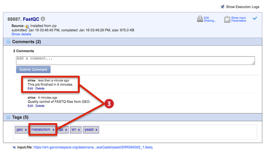Remove the srr tag with its x
This screenshot has width=266, height=152.
point(79,130)
